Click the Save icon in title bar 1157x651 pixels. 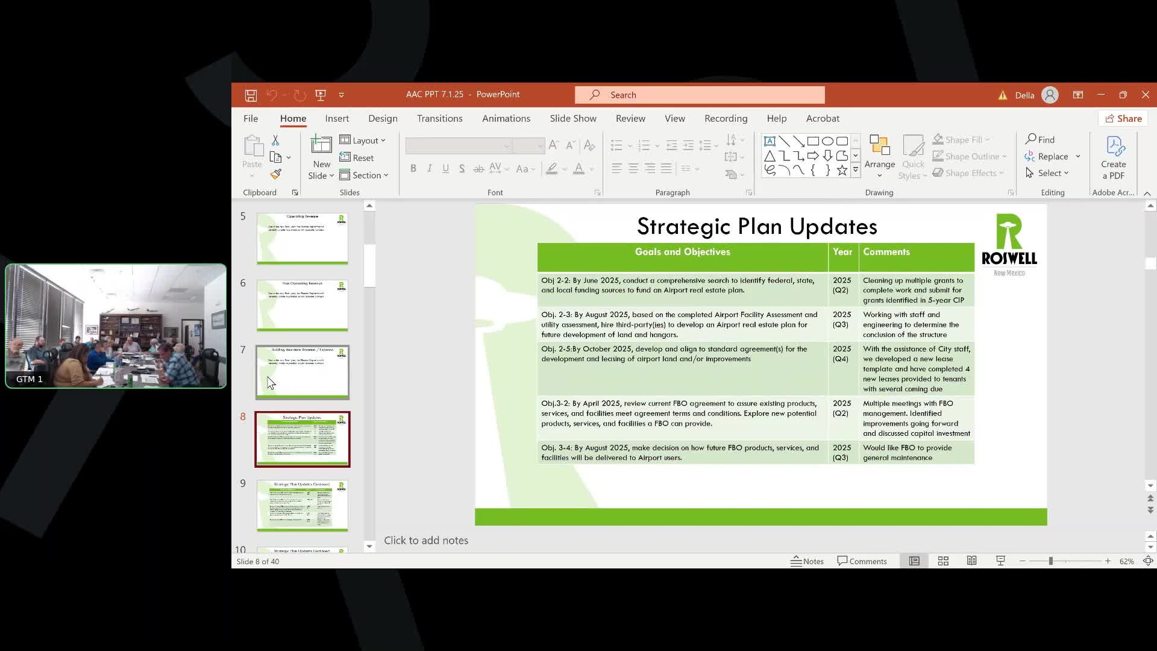coord(251,95)
